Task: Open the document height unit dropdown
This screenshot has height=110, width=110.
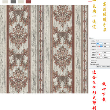Action: 107,55
